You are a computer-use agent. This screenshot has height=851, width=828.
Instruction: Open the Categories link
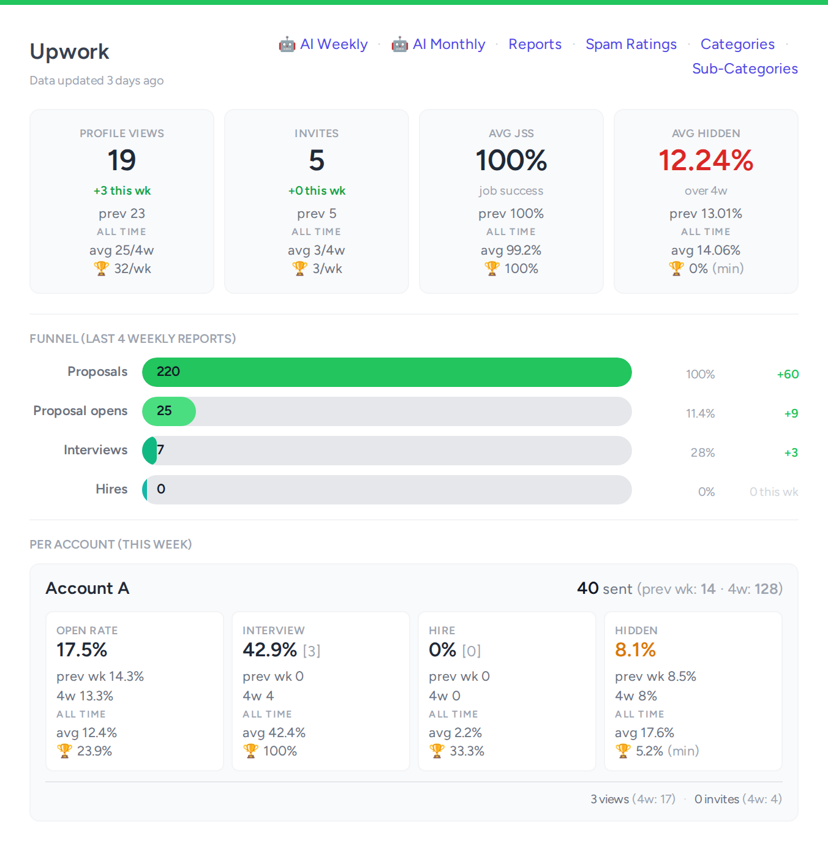(x=737, y=44)
